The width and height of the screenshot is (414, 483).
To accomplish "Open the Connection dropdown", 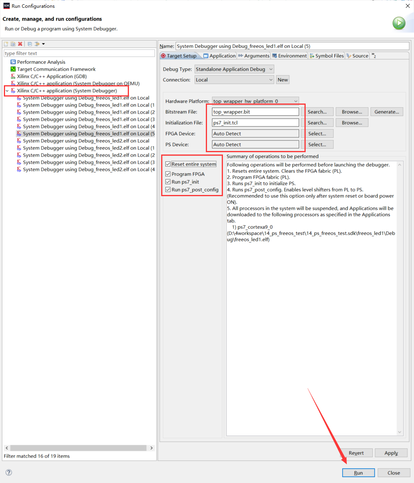I will [234, 80].
